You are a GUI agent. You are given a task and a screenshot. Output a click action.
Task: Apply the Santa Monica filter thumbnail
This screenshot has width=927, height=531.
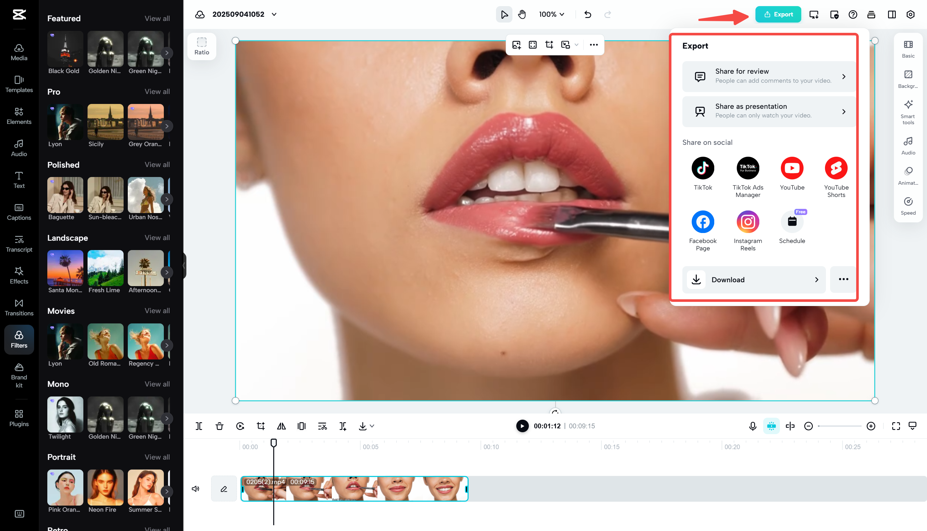(65, 268)
